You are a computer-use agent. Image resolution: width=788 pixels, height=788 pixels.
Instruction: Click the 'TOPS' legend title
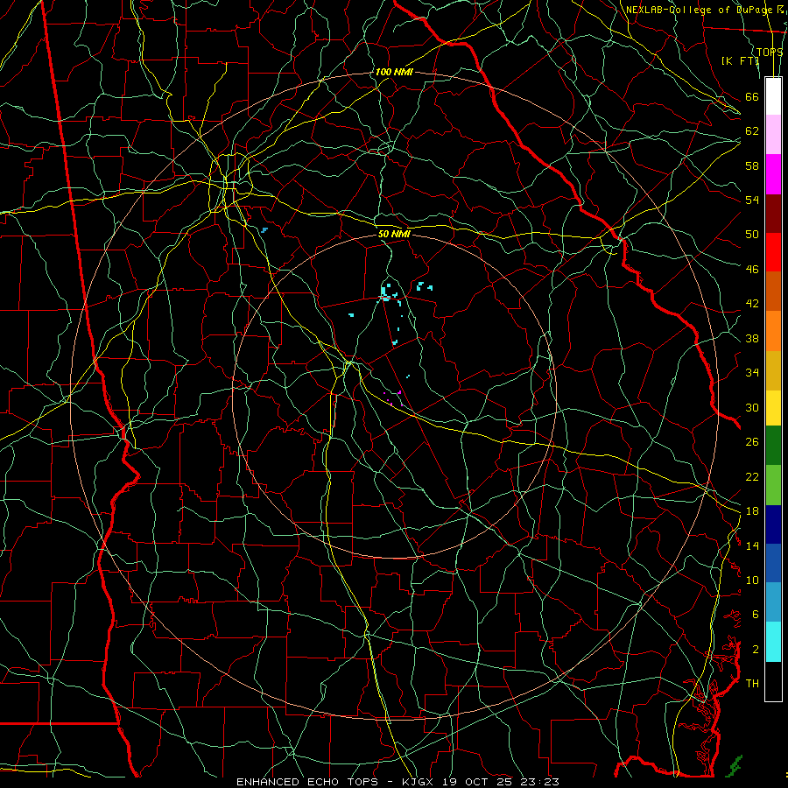tap(770, 52)
